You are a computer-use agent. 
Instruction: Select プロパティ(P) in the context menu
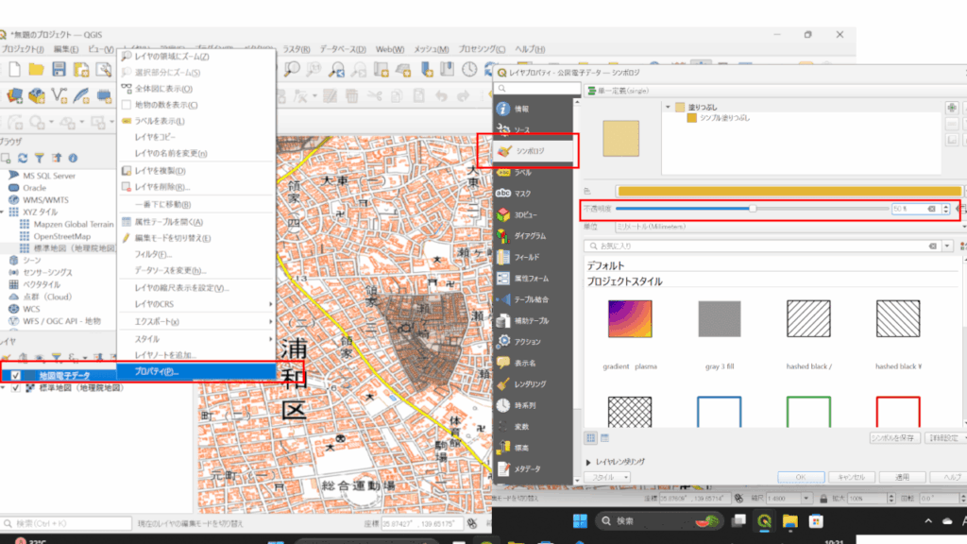click(196, 371)
